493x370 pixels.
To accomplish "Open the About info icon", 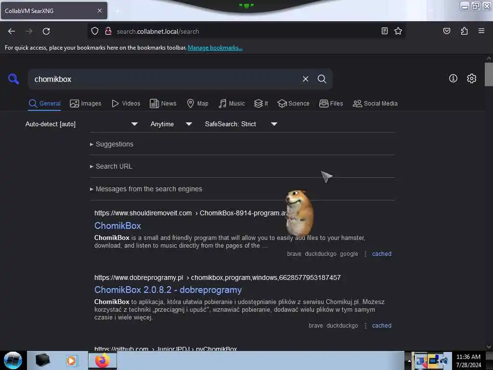I will pos(453,79).
